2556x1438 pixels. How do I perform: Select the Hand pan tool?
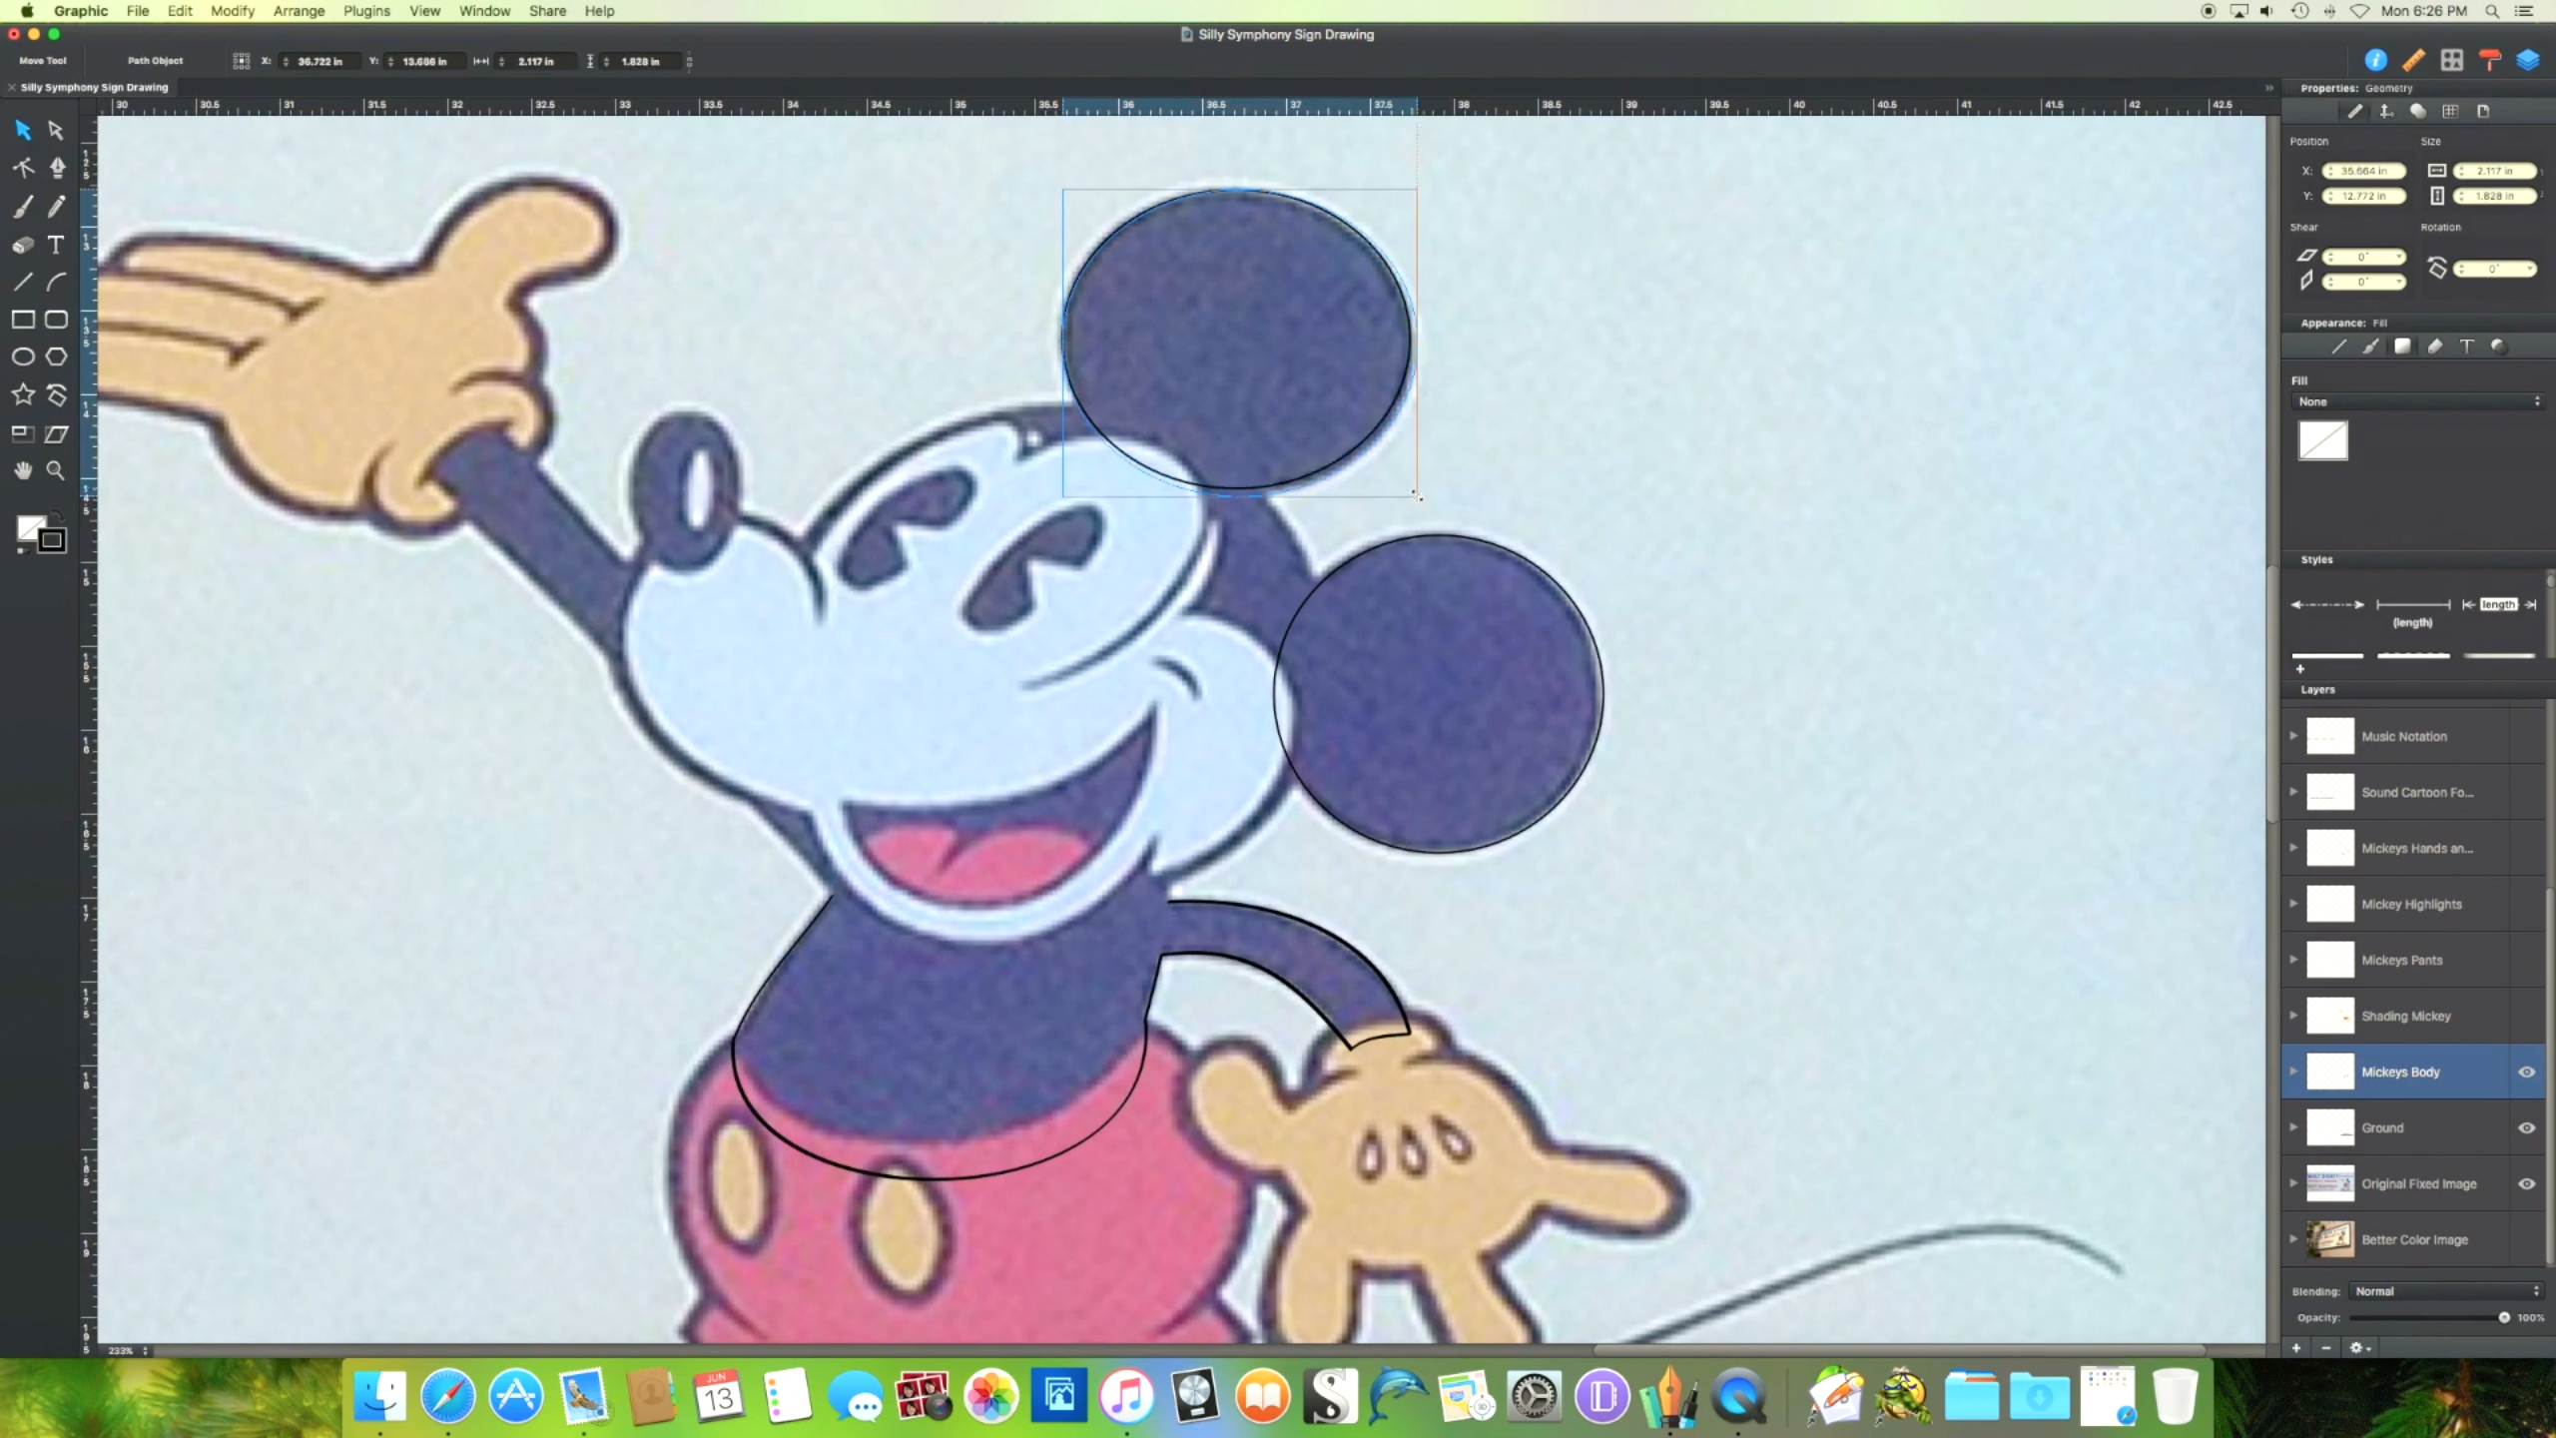pos(23,470)
